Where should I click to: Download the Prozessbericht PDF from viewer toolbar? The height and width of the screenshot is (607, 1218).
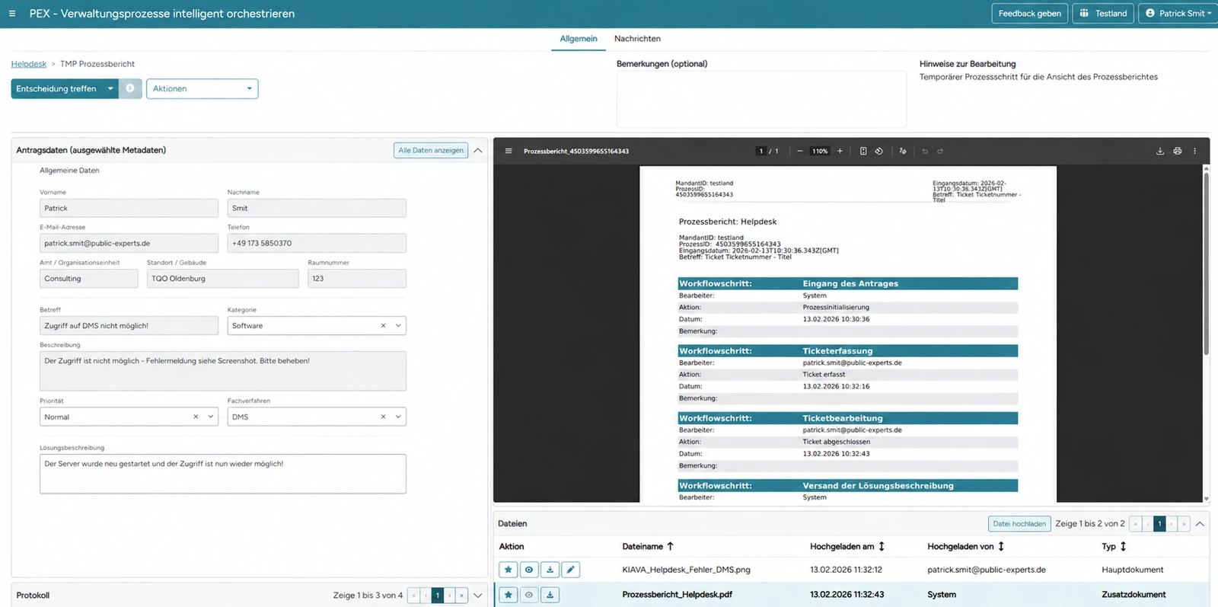point(1160,151)
